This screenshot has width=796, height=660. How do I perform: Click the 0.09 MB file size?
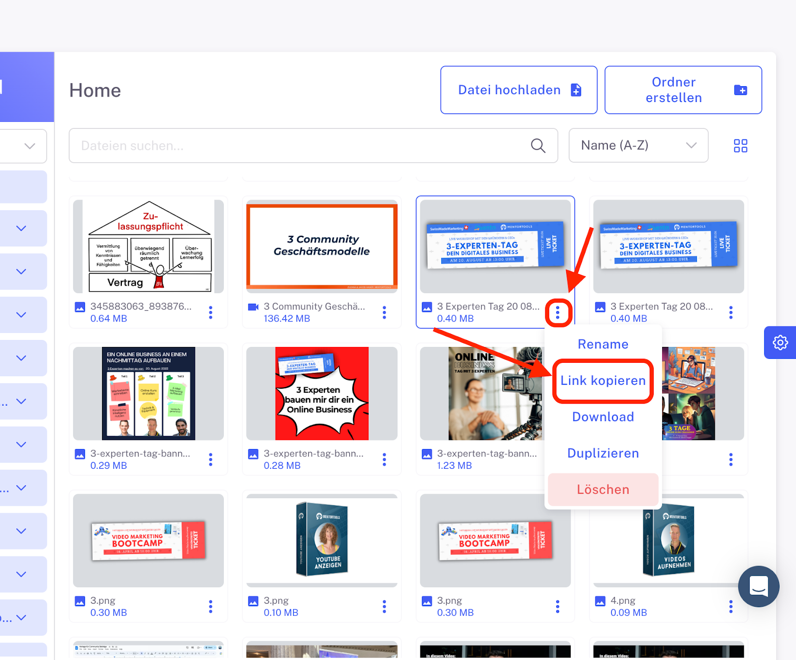[629, 613]
